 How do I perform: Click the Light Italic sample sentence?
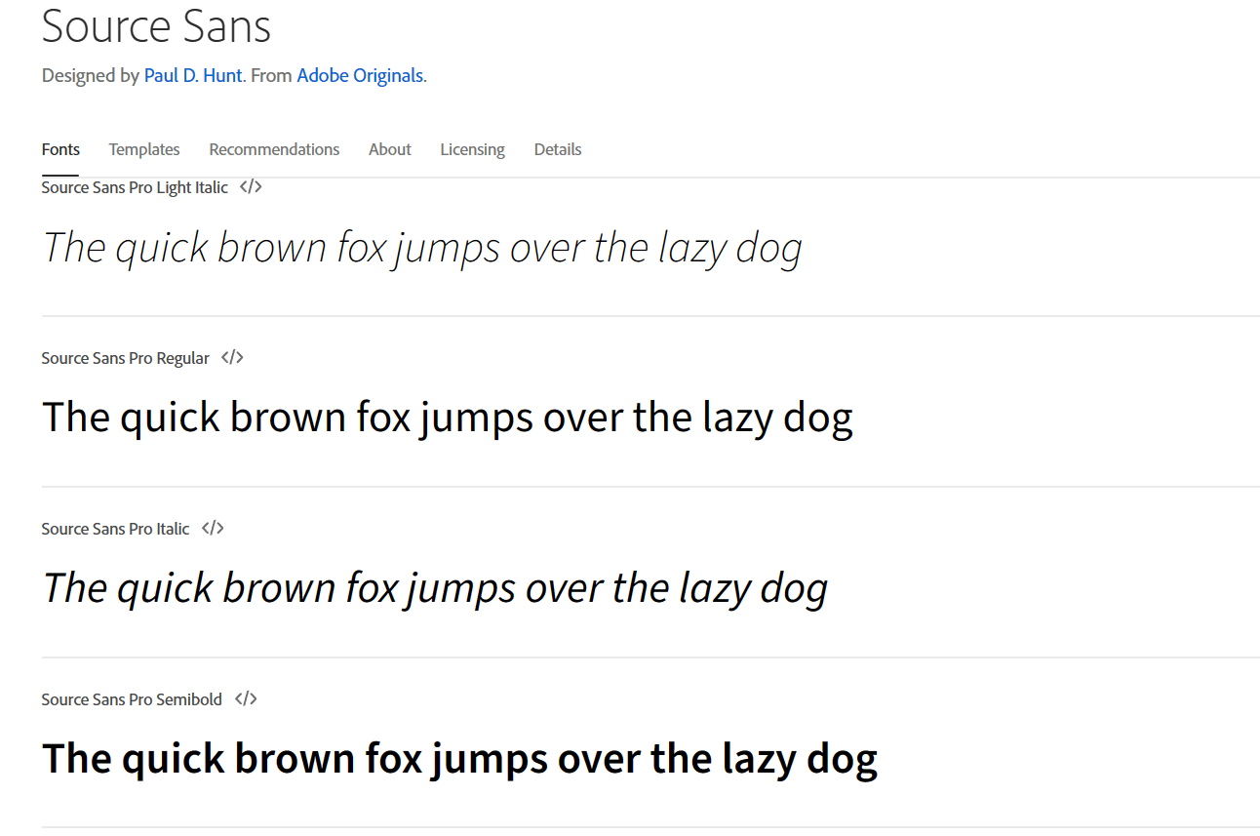tap(422, 248)
